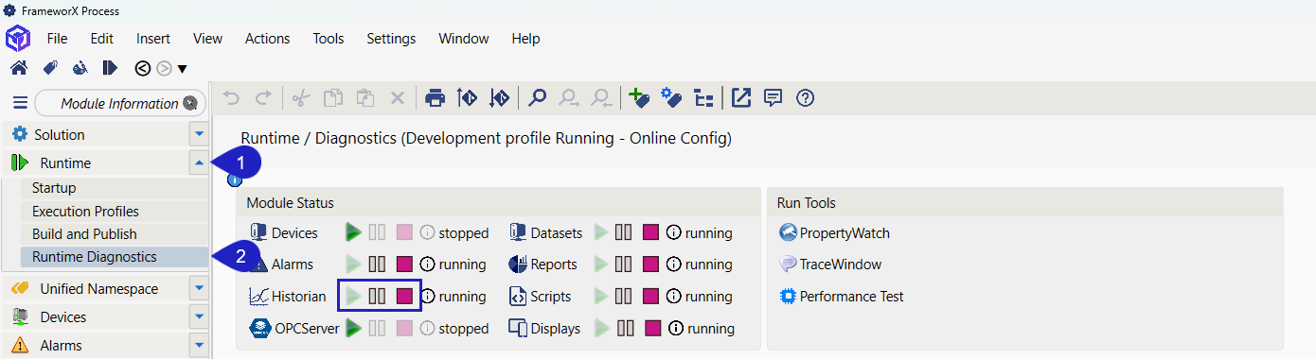Stop the Datasets module

pyautogui.click(x=650, y=232)
